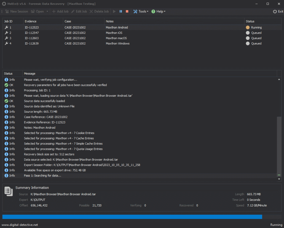The width and height of the screenshot is (284, 228).
Task: Open the www.digital-detective.net link
Action: tap(20, 225)
